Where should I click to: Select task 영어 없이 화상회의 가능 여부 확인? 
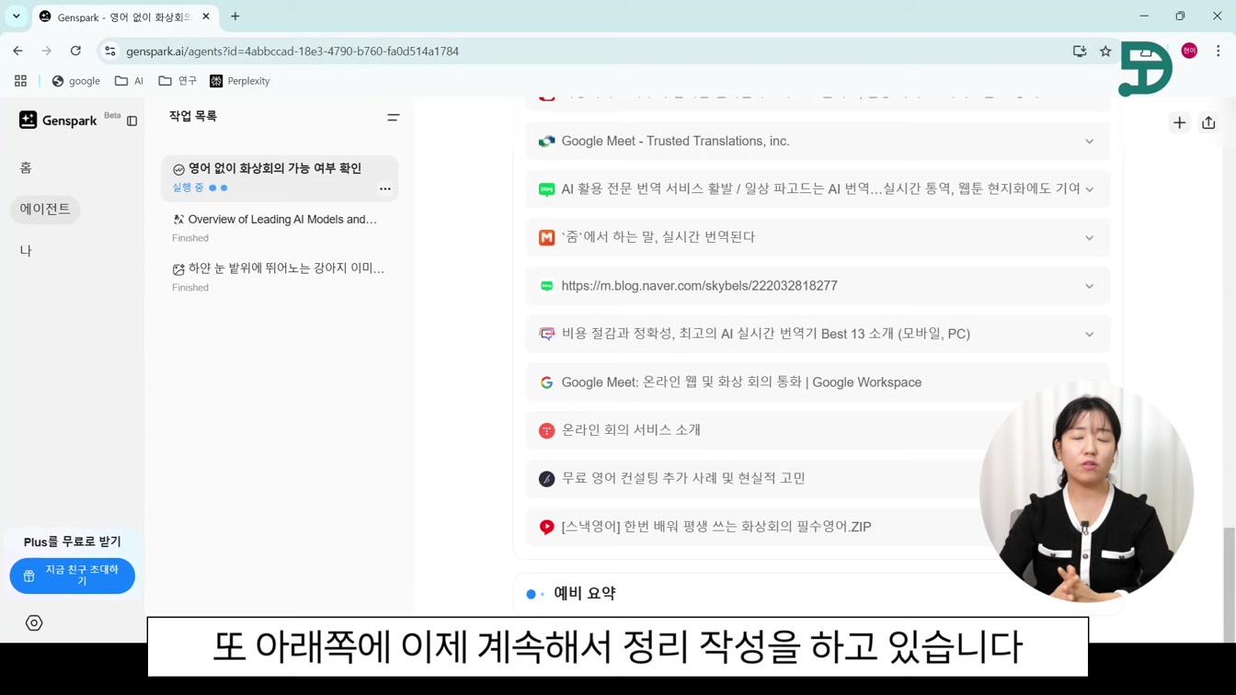click(280, 177)
